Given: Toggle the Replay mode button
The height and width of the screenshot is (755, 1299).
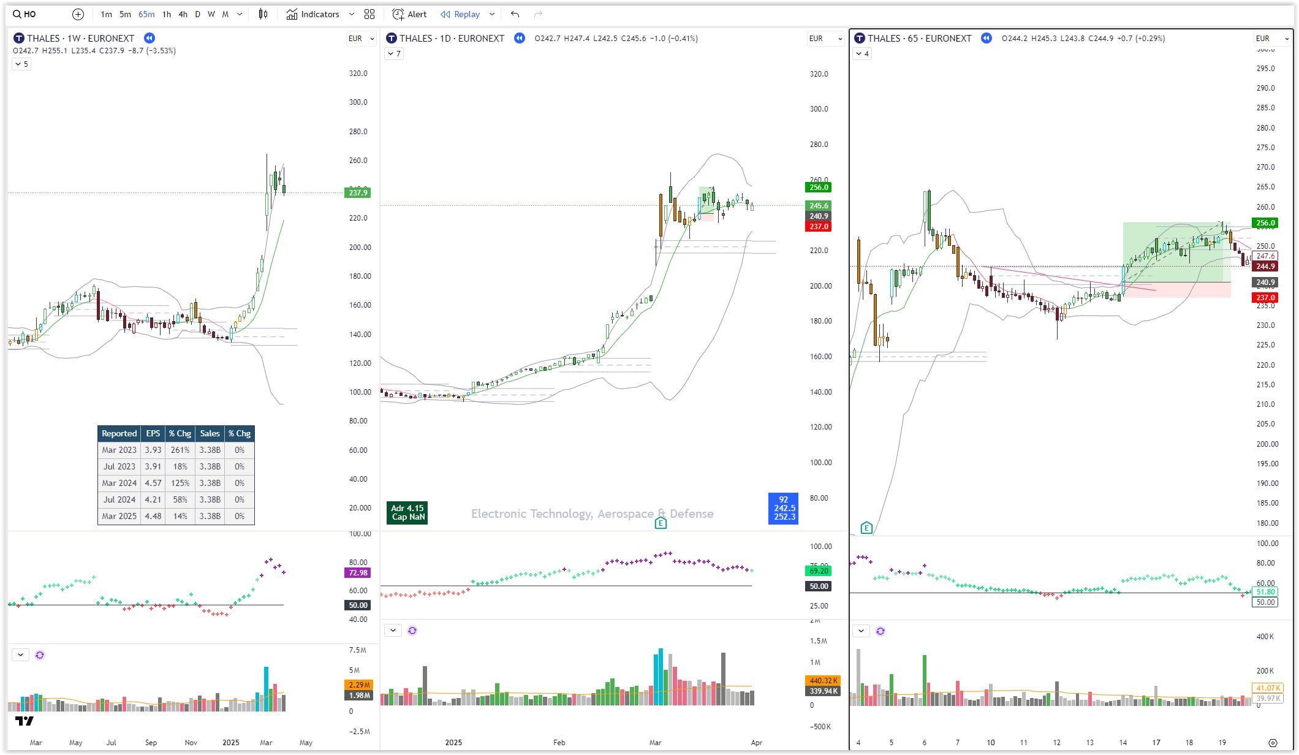Looking at the screenshot, I should pyautogui.click(x=460, y=14).
